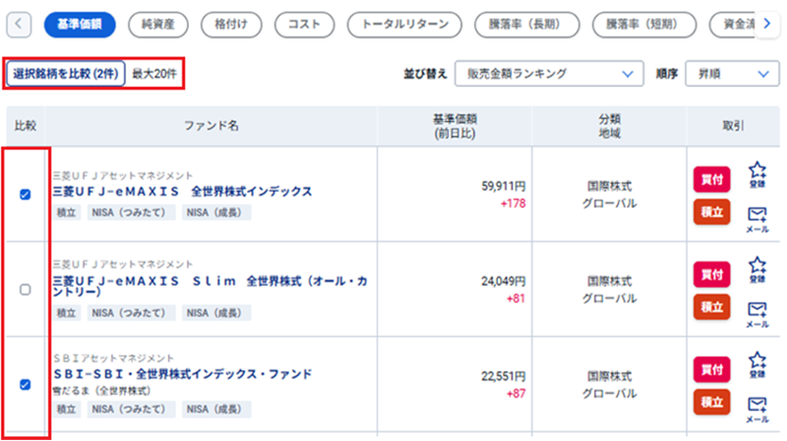The height and width of the screenshot is (441, 787).
Task: Click mail icon for eMAXIS 全世界株式インデックス
Action: click(757, 219)
